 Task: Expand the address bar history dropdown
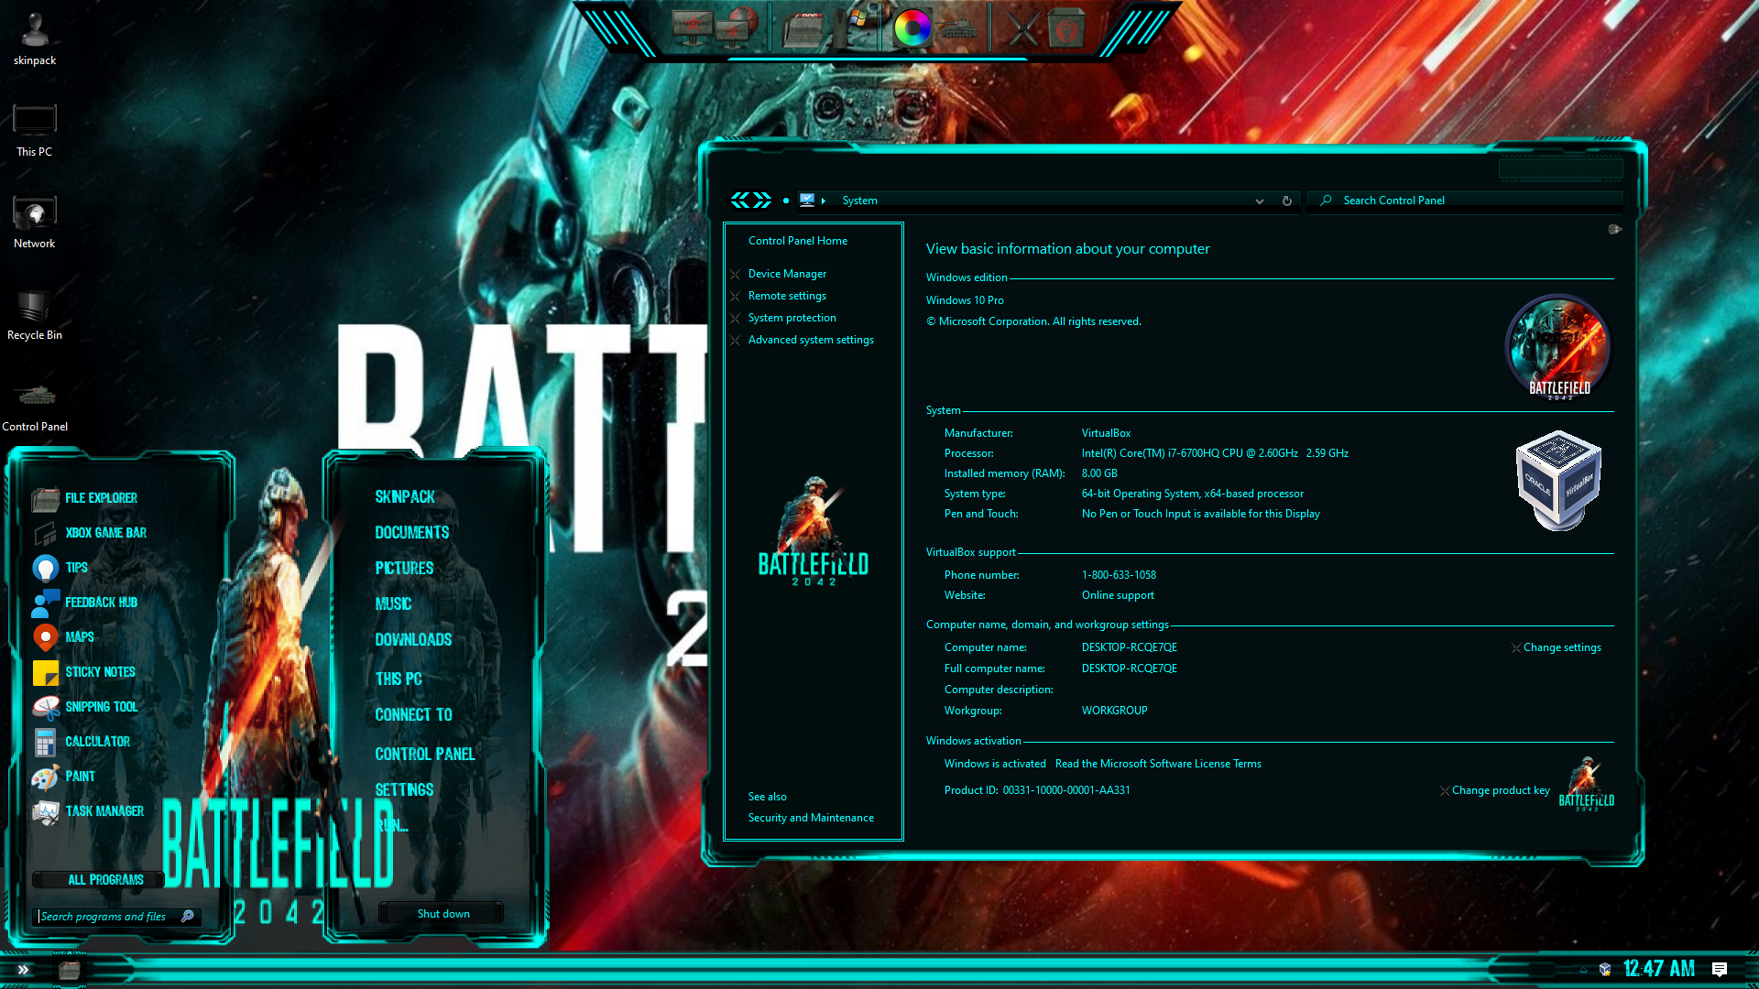point(1260,201)
